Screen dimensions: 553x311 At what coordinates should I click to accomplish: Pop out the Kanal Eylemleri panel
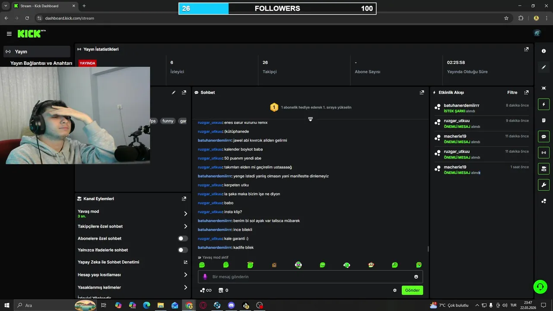(184, 199)
